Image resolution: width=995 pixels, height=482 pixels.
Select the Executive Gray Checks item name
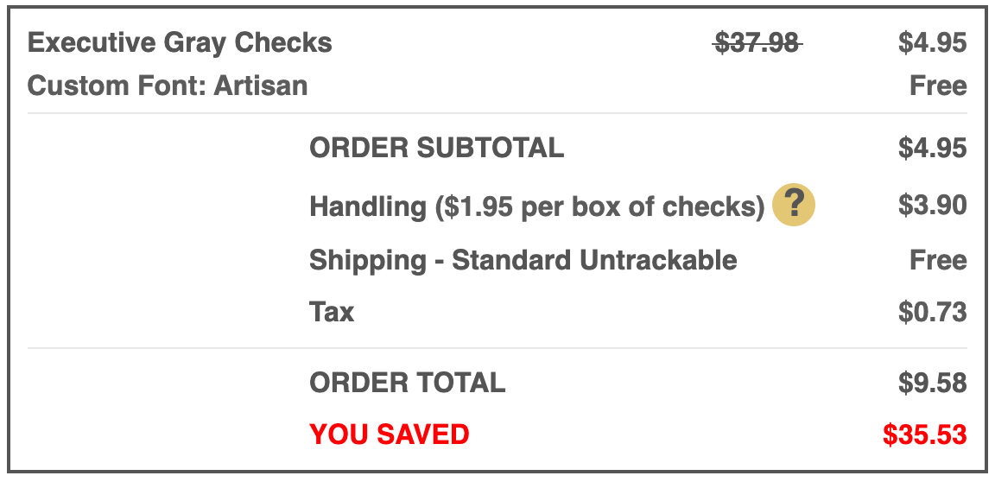[x=180, y=43]
